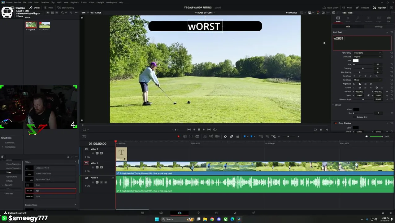Click Quick Export

[331, 8]
